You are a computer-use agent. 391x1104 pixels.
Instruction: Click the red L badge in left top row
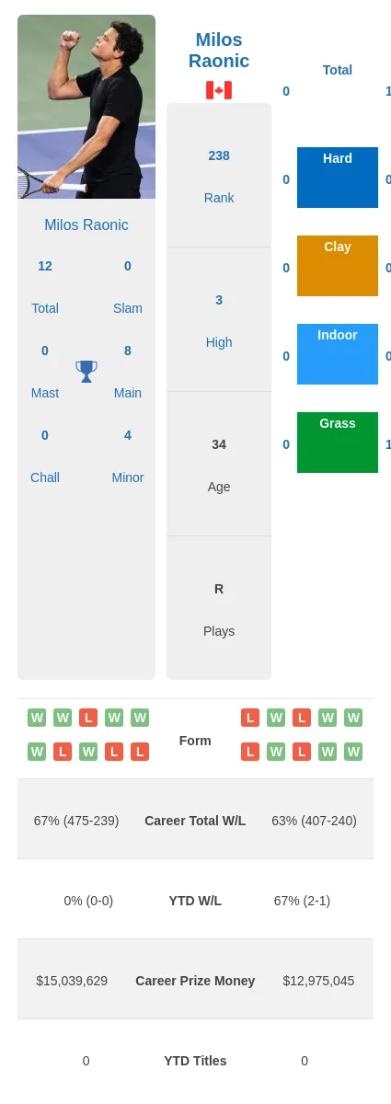pyautogui.click(x=88, y=718)
